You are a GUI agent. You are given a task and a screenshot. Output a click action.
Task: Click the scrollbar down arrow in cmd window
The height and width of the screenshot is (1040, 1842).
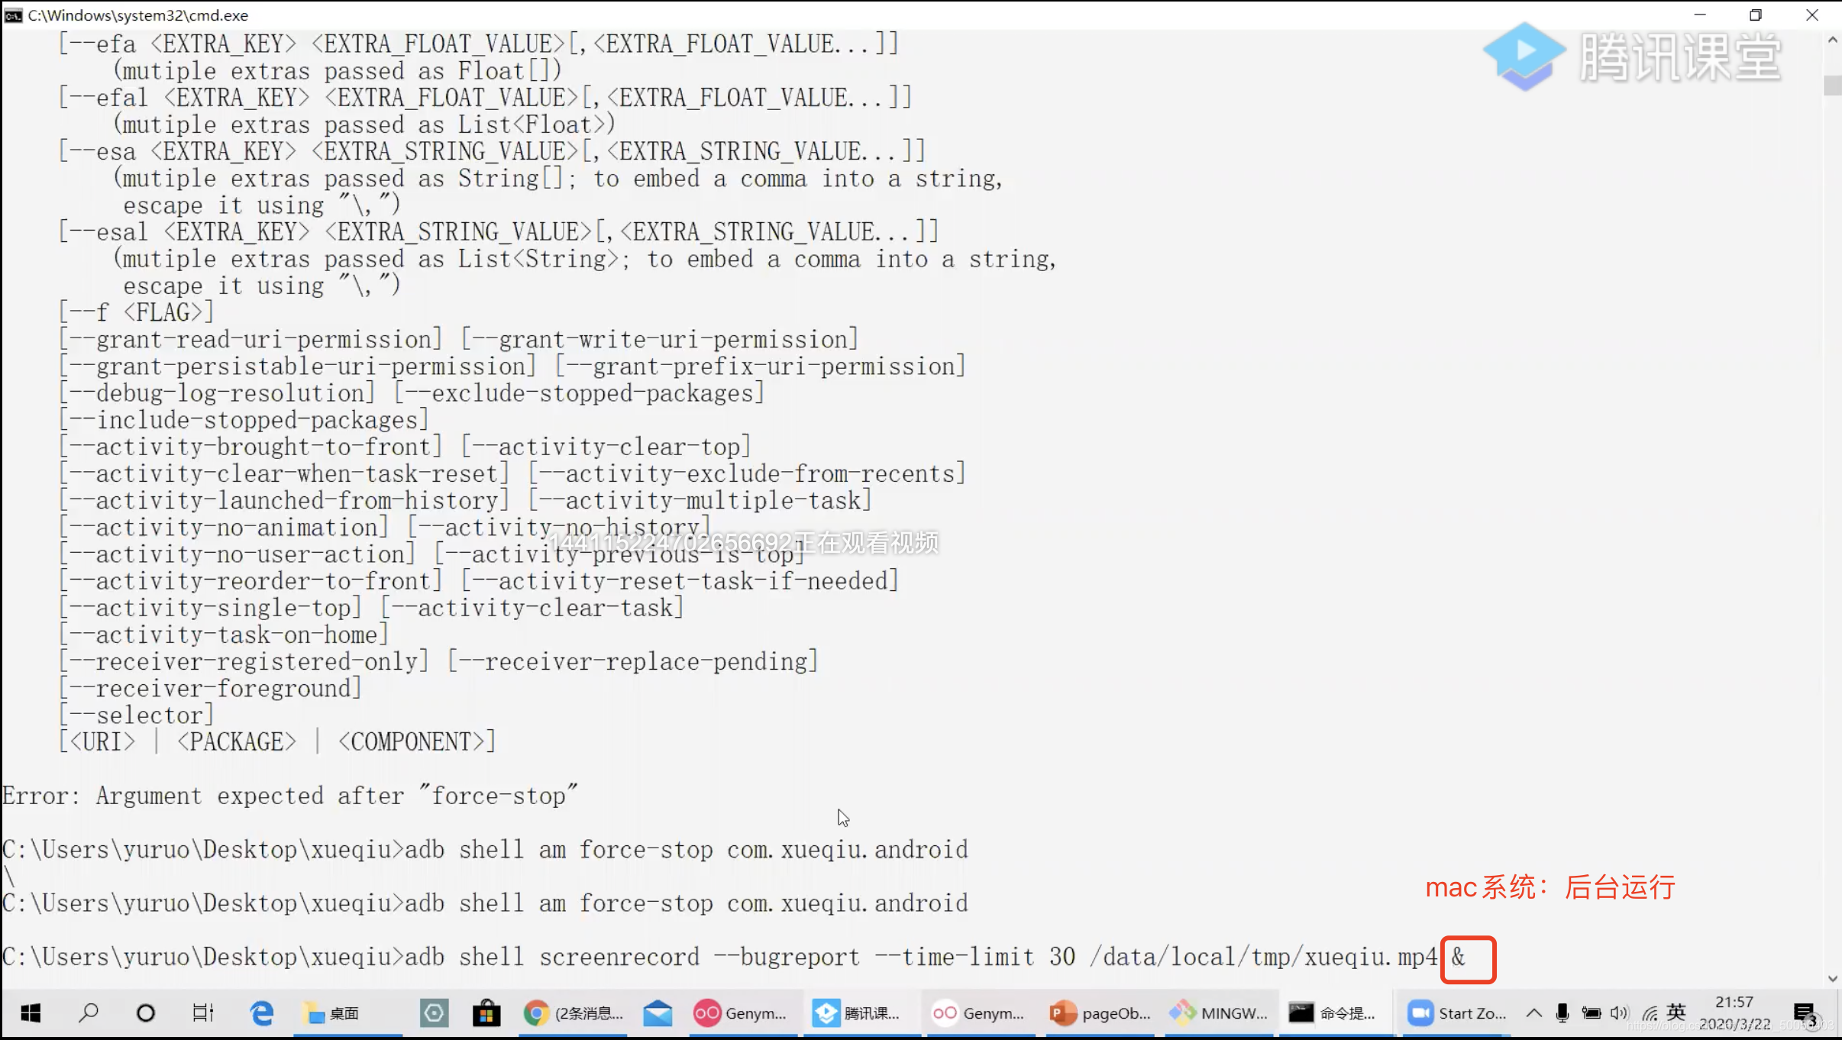[1832, 978]
